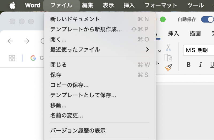Screen dimensions: 214x140
Task: Choose 閉じる from the menu
Action: coord(100,65)
